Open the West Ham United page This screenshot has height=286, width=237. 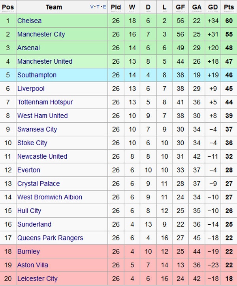(42, 116)
